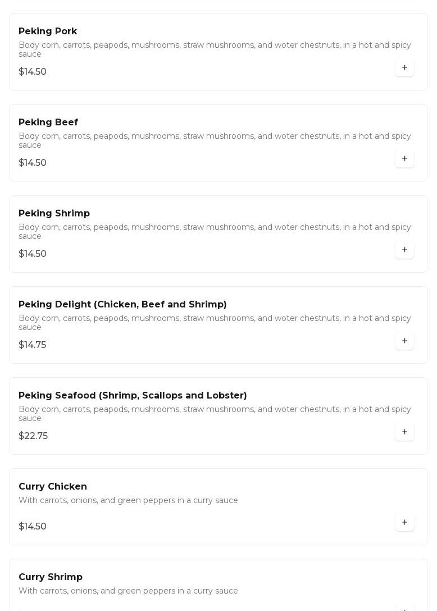Click the plus icon for Peking Shrimp
The image size is (437, 611).
click(x=404, y=250)
